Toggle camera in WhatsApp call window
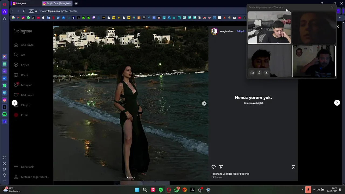The image size is (345, 194). [252, 73]
